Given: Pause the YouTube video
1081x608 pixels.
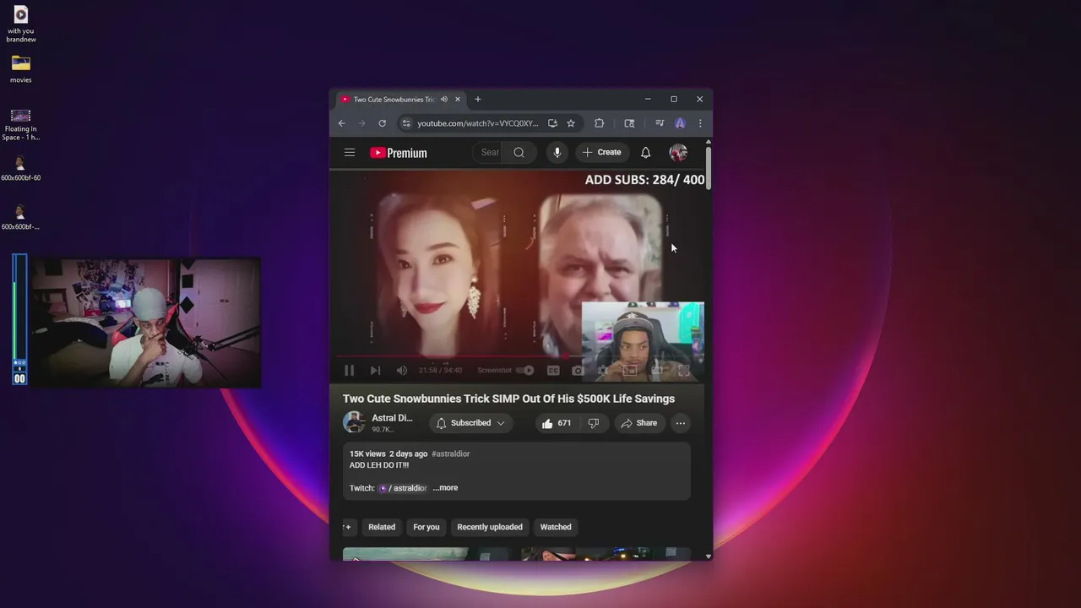Looking at the screenshot, I should 349,371.
